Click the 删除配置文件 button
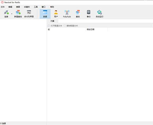The width and height of the screenshot is (153, 125). coord(71,26)
